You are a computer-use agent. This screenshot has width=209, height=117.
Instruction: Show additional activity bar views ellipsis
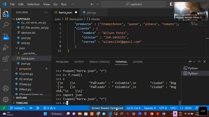(6, 70)
